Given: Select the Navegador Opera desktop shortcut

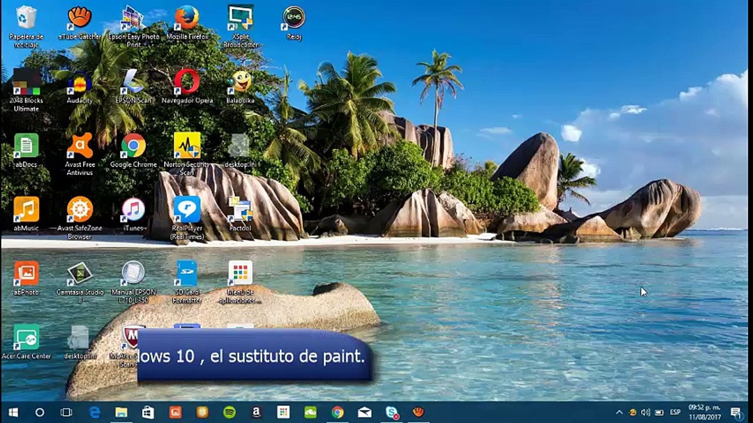Looking at the screenshot, I should point(187,87).
